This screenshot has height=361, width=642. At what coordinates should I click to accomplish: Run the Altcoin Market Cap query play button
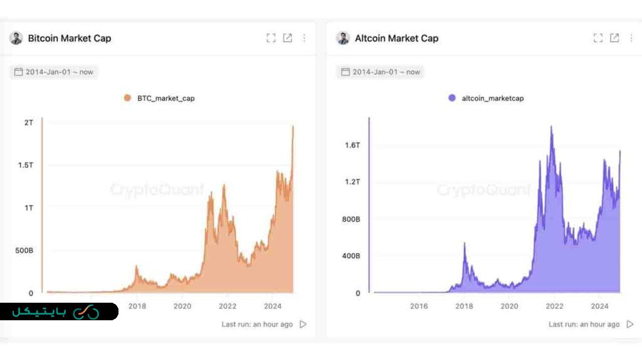[x=630, y=324]
